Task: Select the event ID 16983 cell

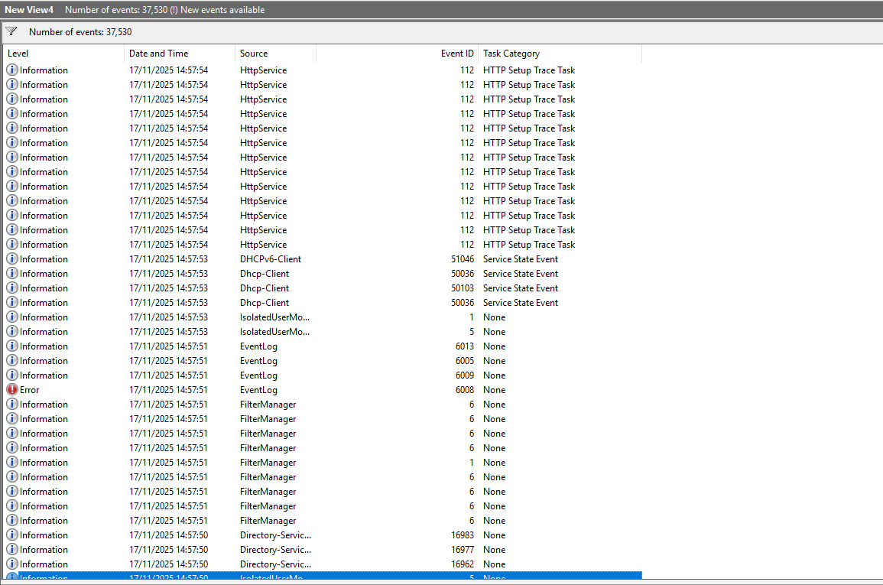Action: tap(463, 535)
